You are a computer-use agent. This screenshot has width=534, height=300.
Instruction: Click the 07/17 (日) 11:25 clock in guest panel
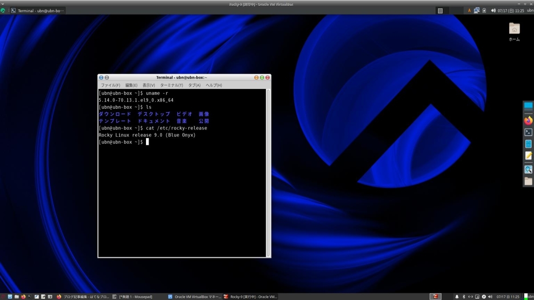(x=511, y=11)
